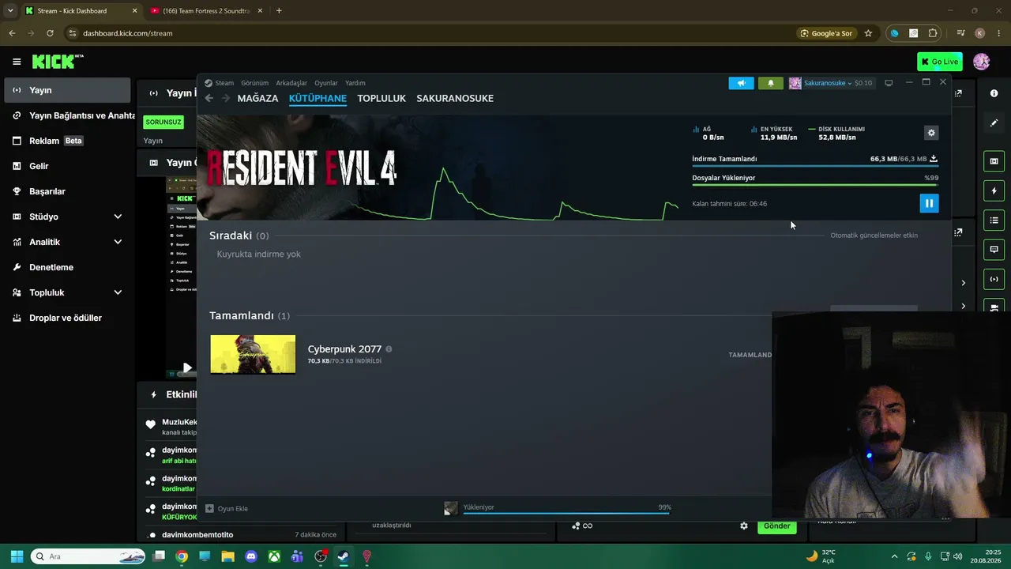Click Oyun Ekle to add a game

click(227, 508)
